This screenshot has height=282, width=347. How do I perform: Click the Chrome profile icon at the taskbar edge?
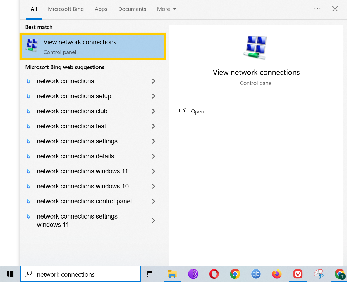tap(340, 274)
